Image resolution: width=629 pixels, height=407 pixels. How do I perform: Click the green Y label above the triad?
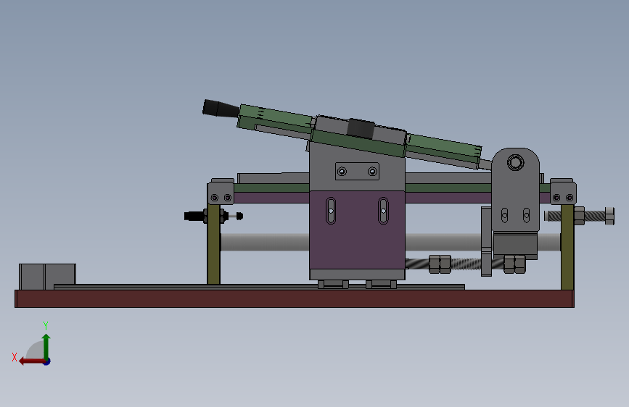[45, 325]
